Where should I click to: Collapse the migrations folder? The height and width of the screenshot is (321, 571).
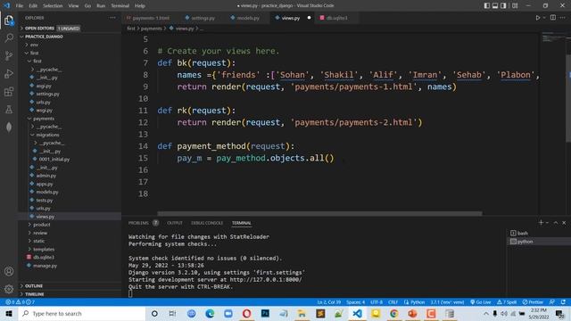click(70, 135)
